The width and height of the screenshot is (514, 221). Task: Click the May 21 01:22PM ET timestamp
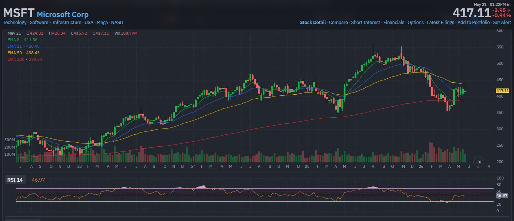tap(492, 4)
